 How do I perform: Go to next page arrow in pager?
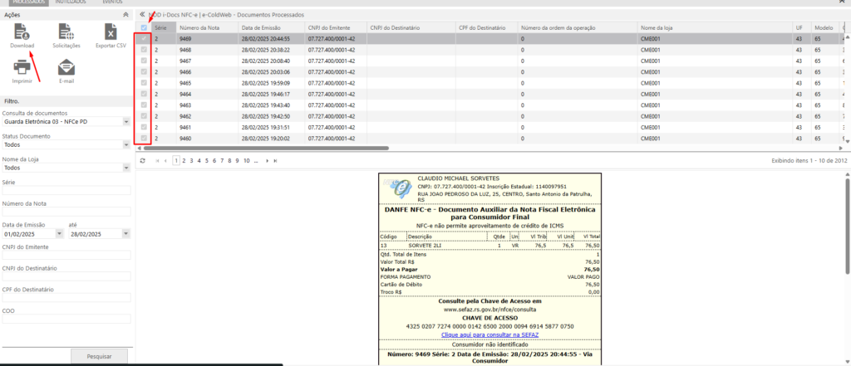pyautogui.click(x=266, y=160)
